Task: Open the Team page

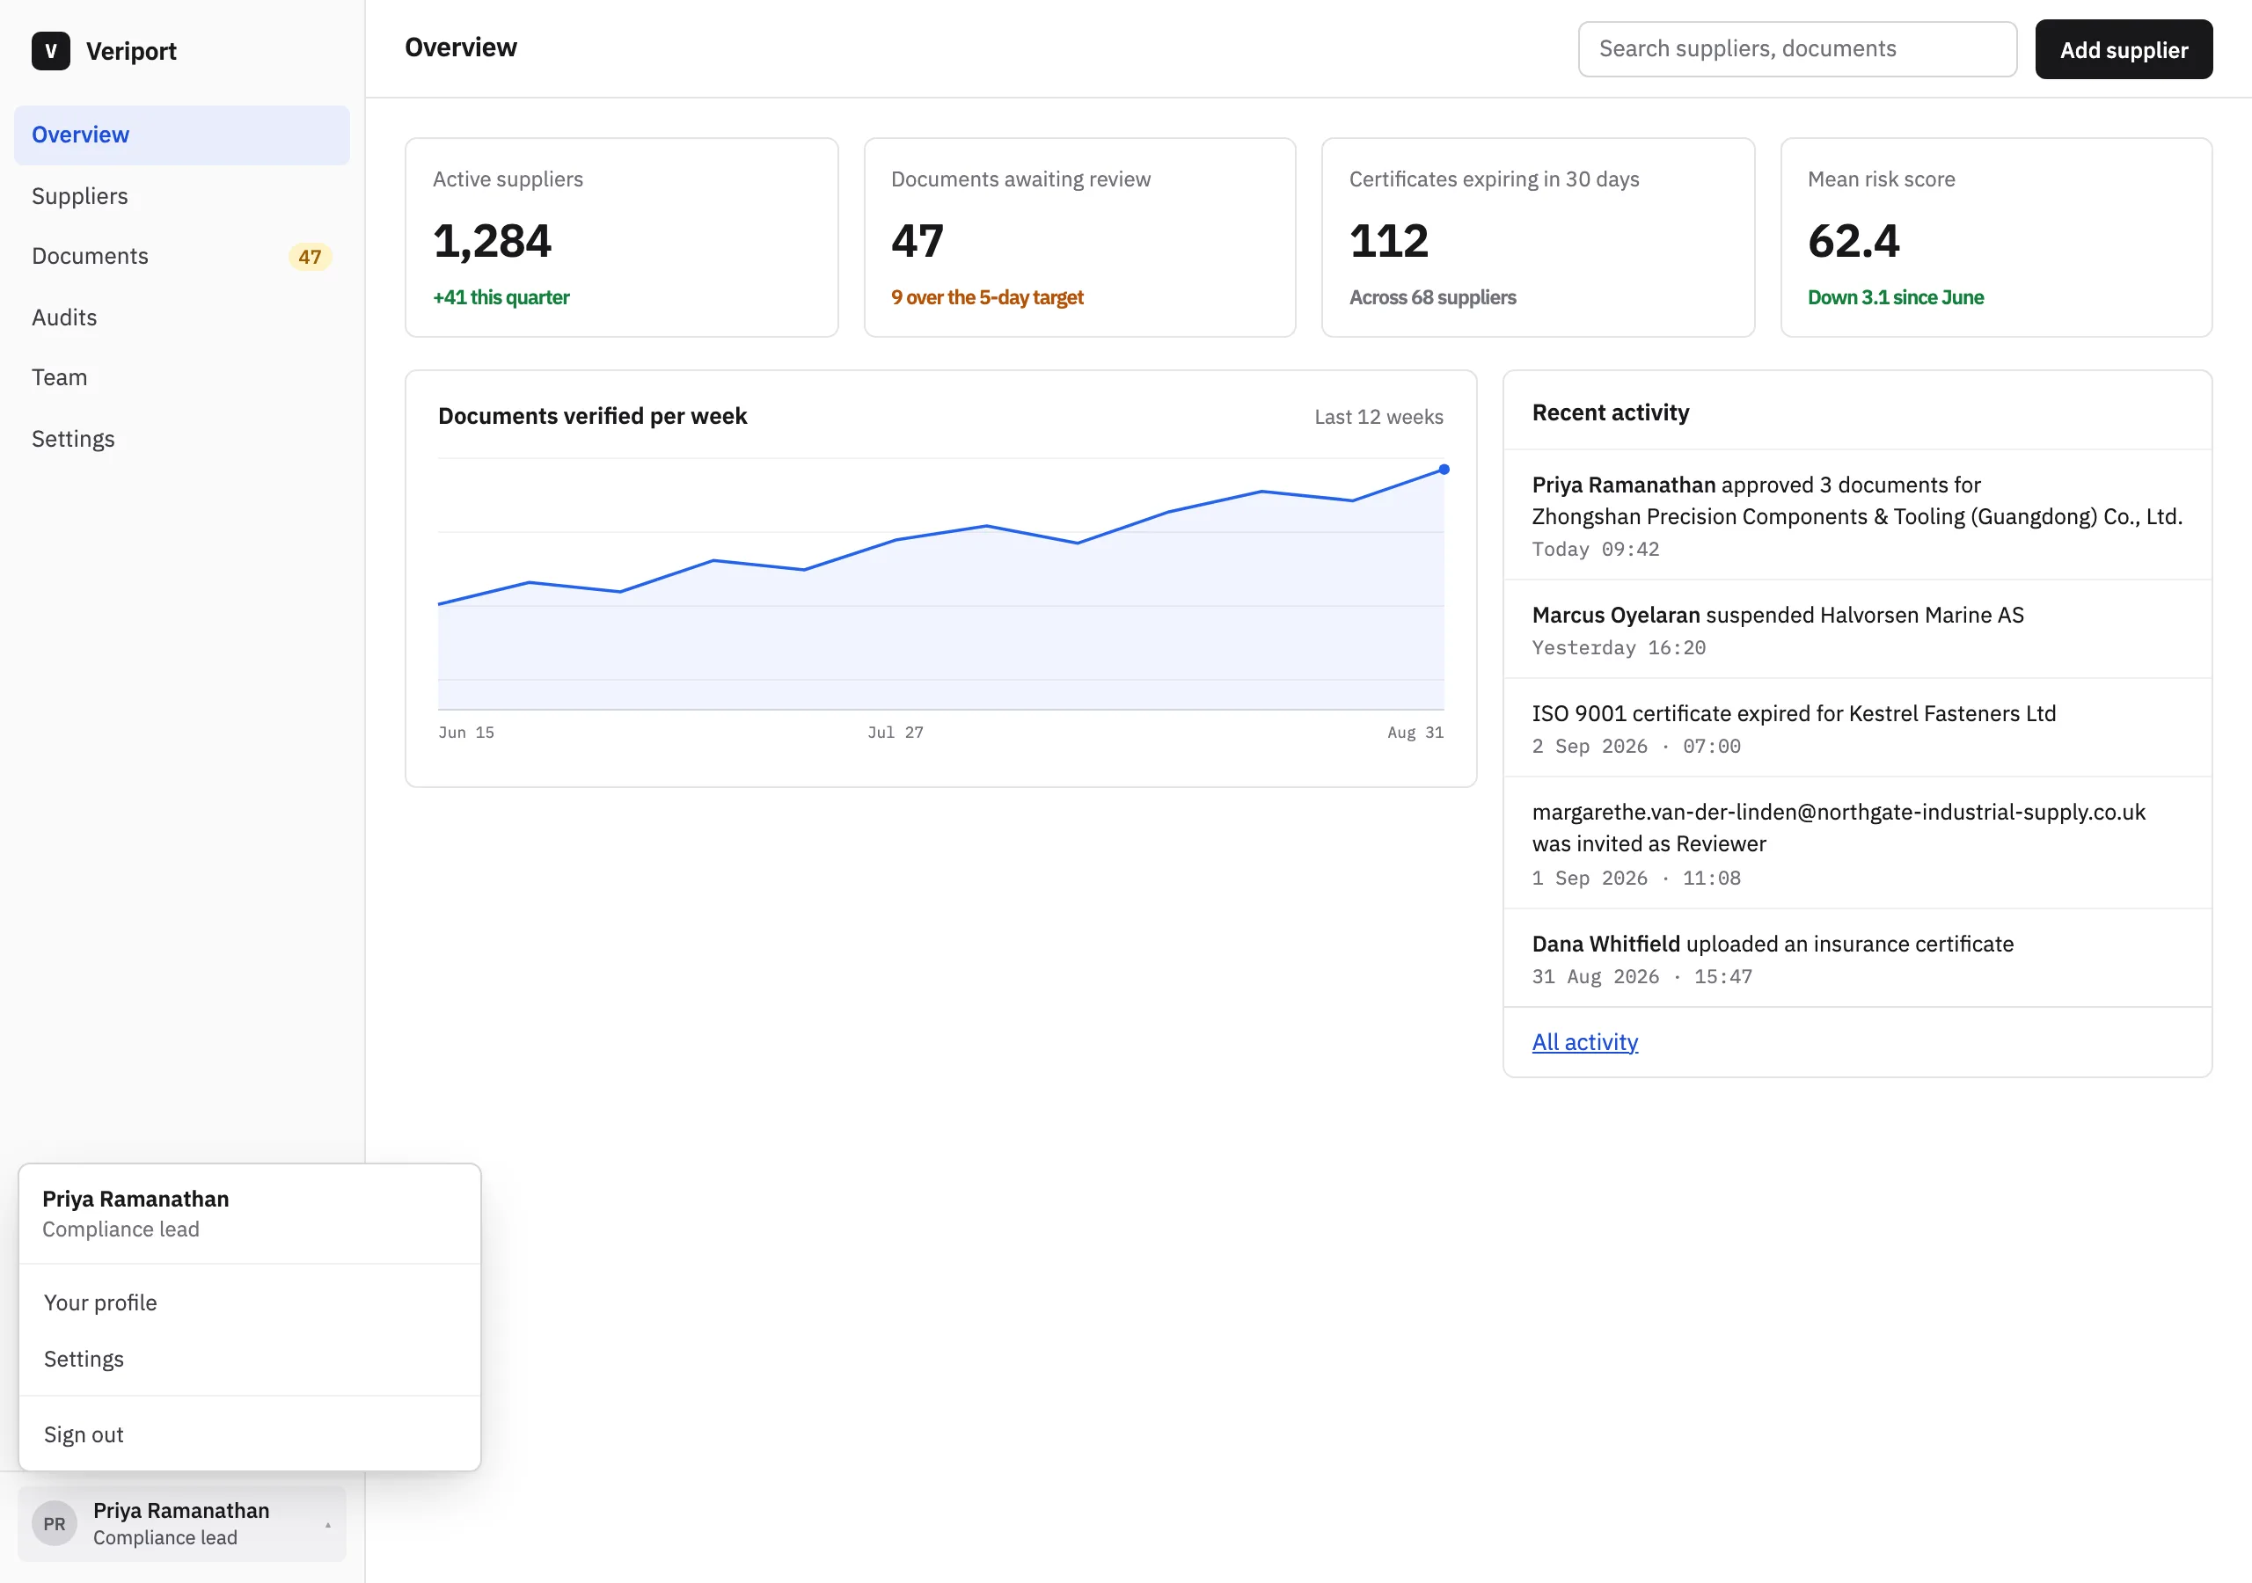Action: [181, 377]
